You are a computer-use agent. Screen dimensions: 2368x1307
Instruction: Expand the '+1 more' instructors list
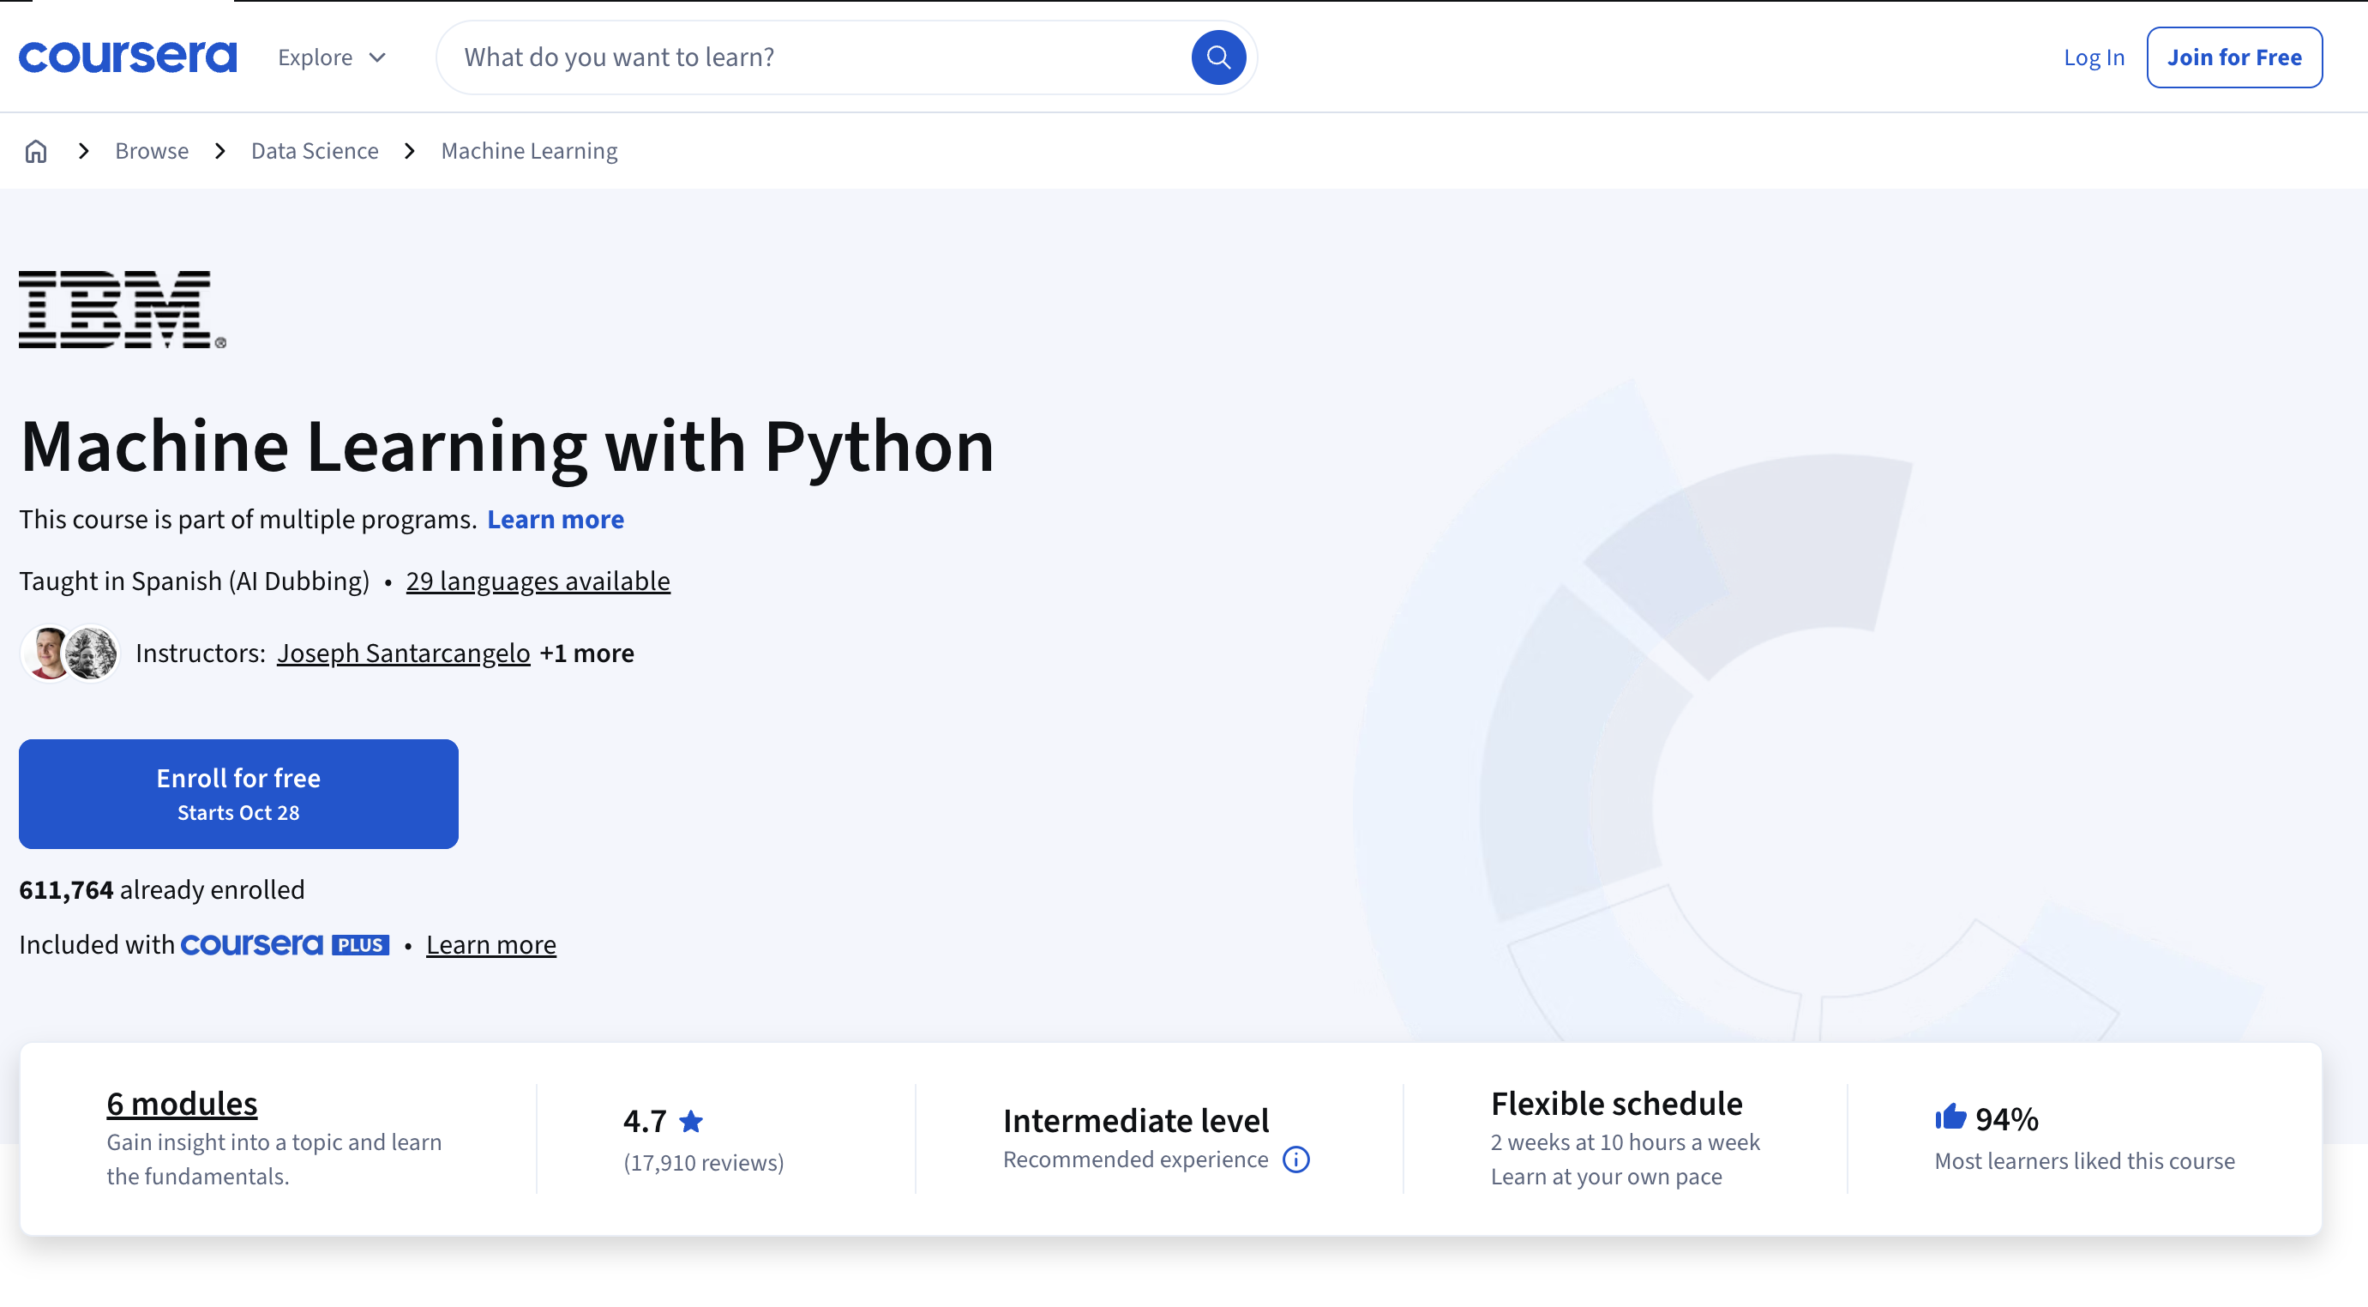pyautogui.click(x=586, y=653)
